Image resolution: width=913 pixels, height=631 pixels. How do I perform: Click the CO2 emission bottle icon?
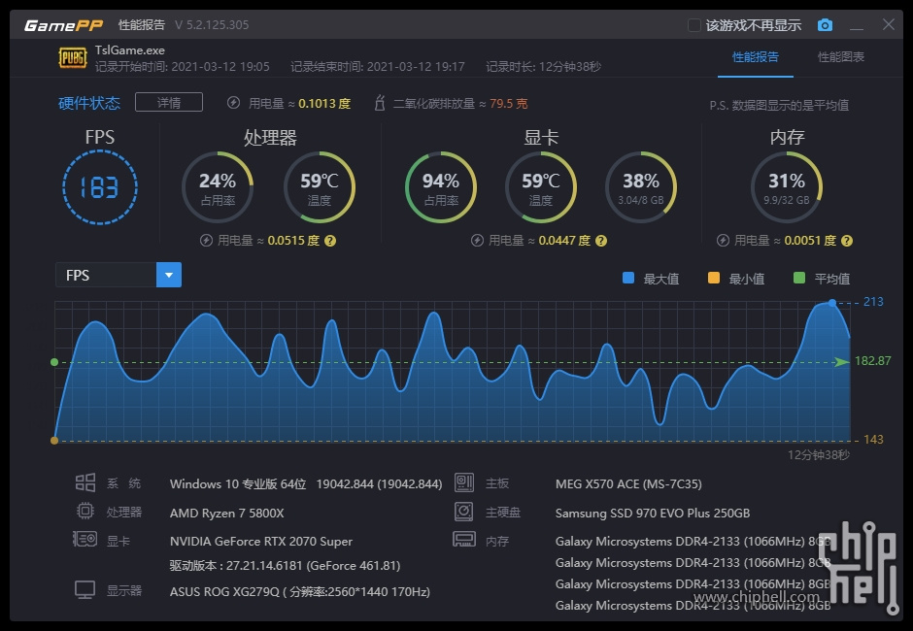pos(380,103)
